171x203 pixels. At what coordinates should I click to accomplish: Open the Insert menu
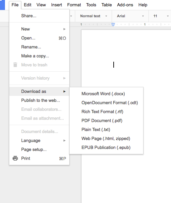click(x=57, y=5)
